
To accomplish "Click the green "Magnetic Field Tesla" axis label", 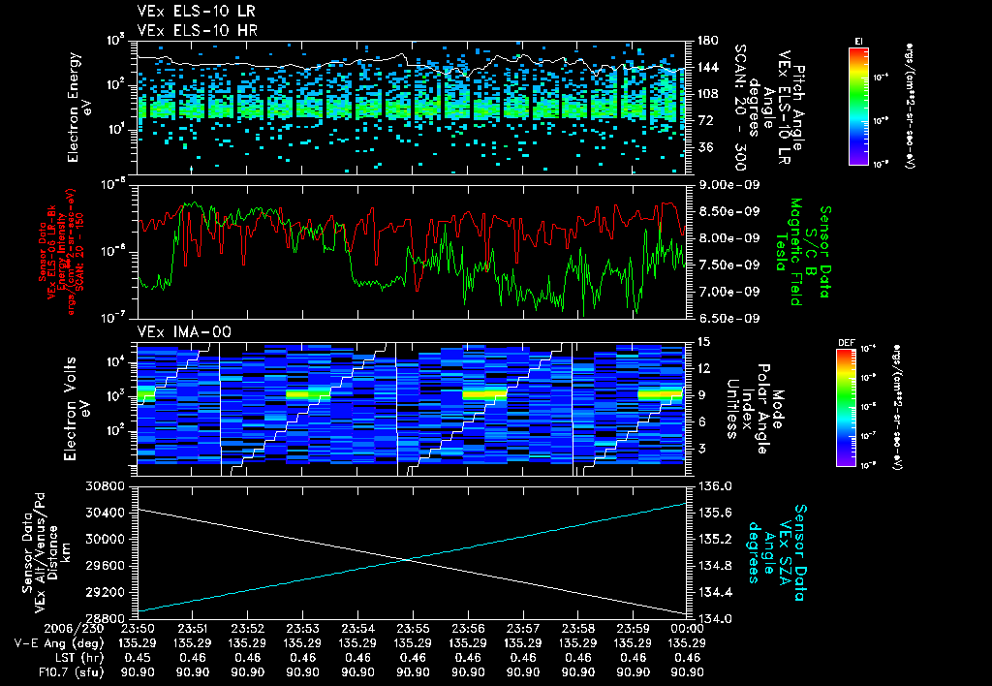I will click(x=789, y=252).
